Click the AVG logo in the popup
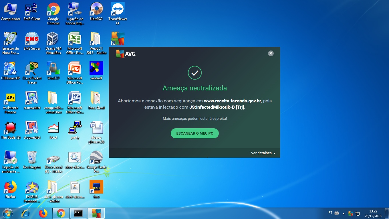389x219 pixels. [x=126, y=54]
